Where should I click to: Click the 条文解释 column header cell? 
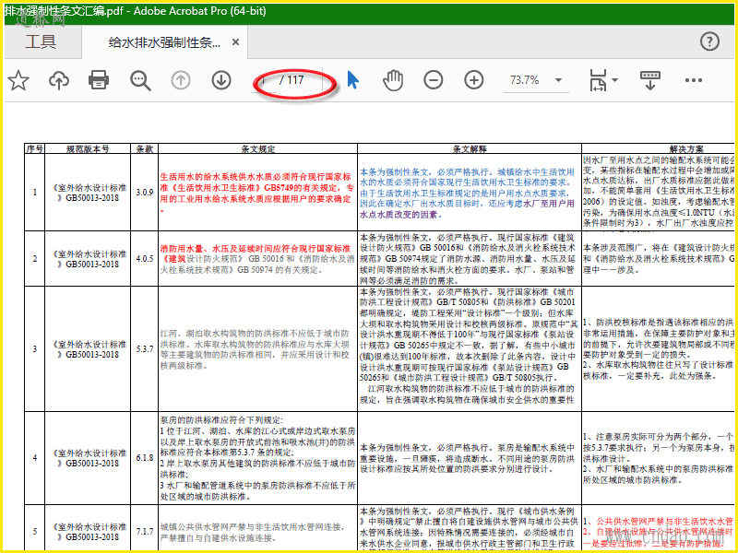click(469, 148)
